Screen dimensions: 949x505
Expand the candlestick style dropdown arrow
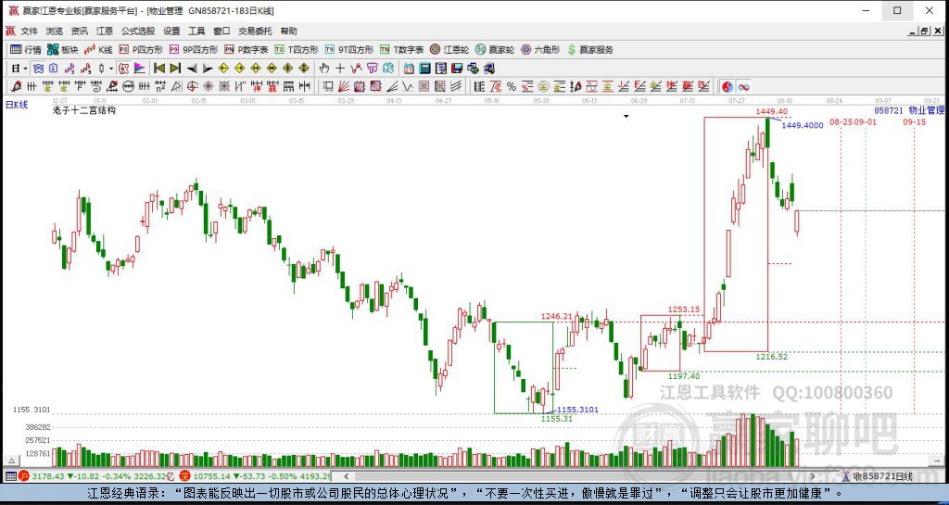[x=111, y=69]
